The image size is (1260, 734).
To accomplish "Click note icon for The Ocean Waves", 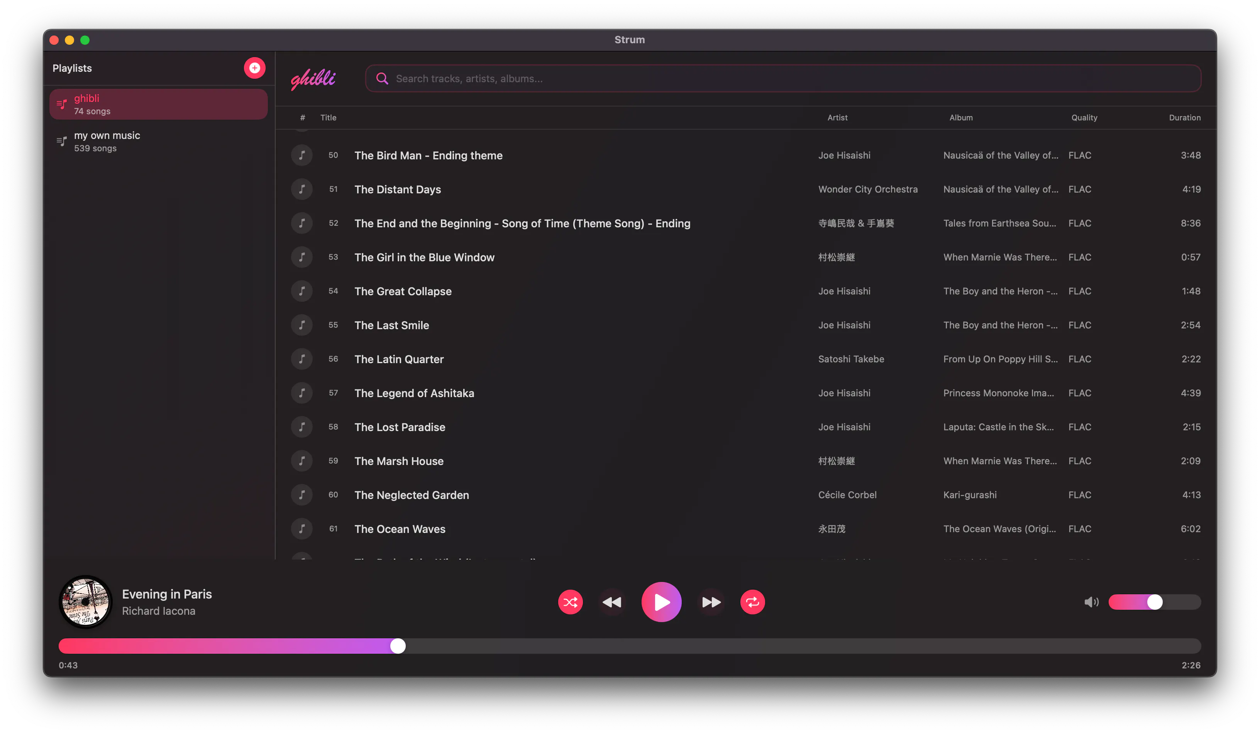I will (301, 529).
